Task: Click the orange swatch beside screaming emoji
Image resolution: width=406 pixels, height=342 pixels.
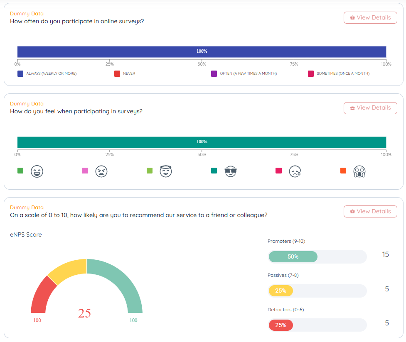Action: [x=343, y=171]
